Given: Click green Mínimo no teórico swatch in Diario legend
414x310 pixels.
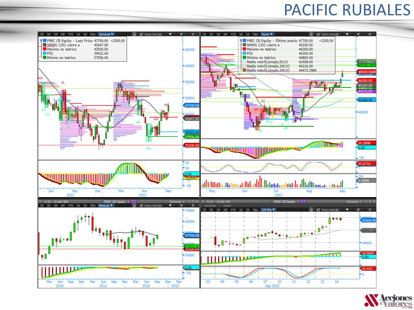Looking at the screenshot, I should tap(244, 57).
